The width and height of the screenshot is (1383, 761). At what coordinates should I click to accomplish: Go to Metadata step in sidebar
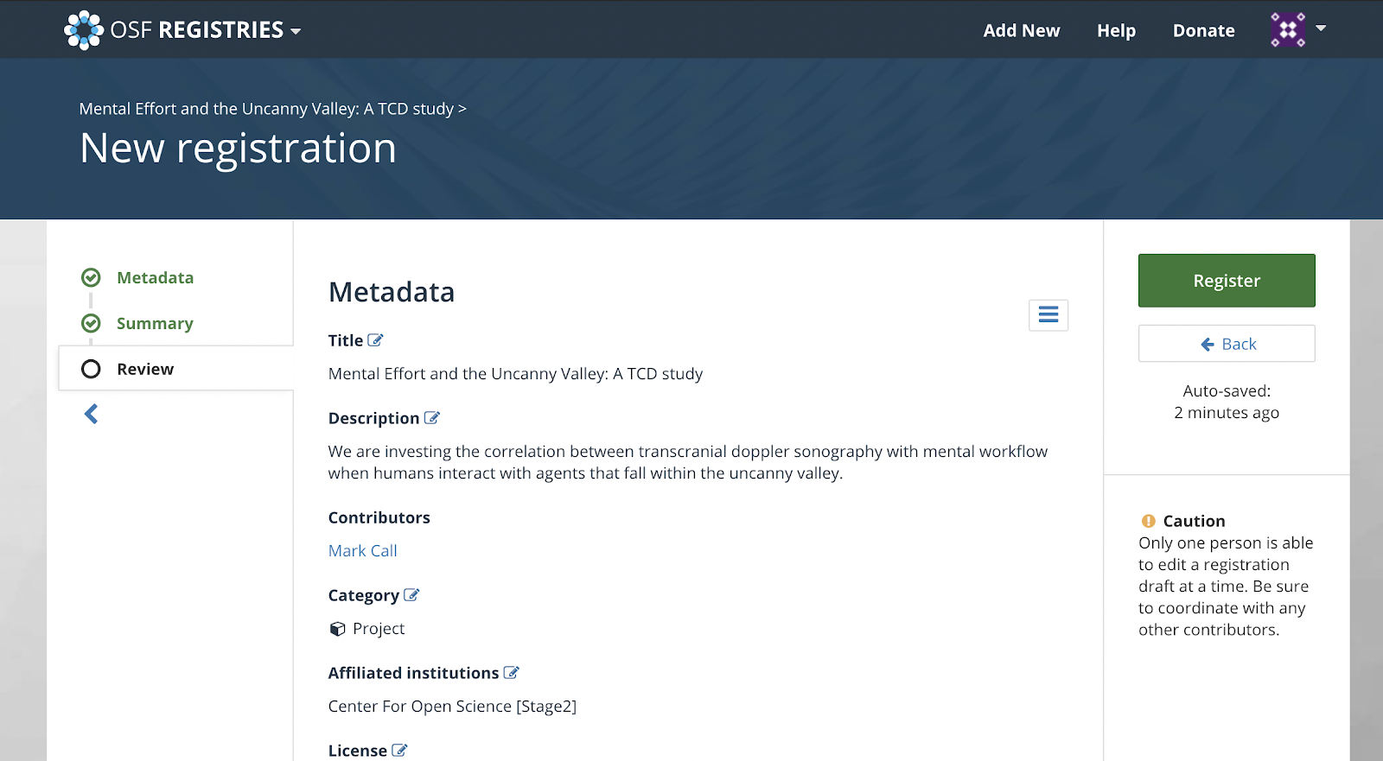[156, 277]
